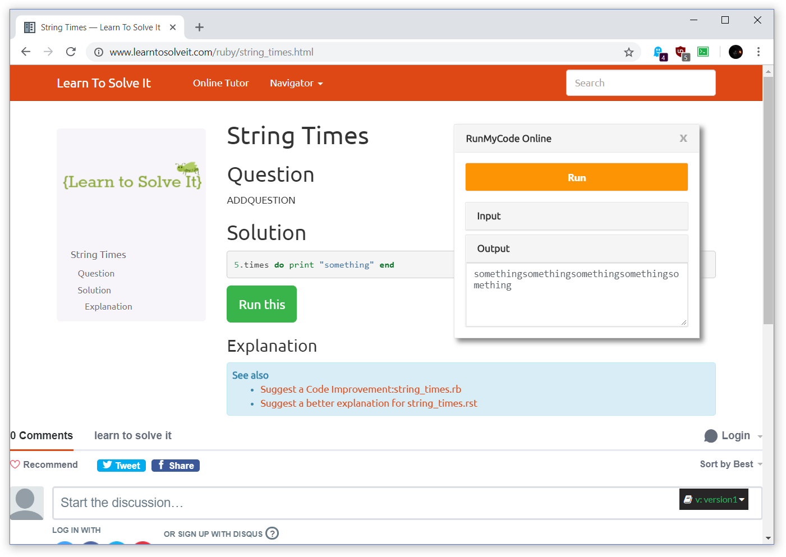Click the Ruby code snippet line
Image resolution: width=786 pixels, height=557 pixels.
tap(314, 265)
